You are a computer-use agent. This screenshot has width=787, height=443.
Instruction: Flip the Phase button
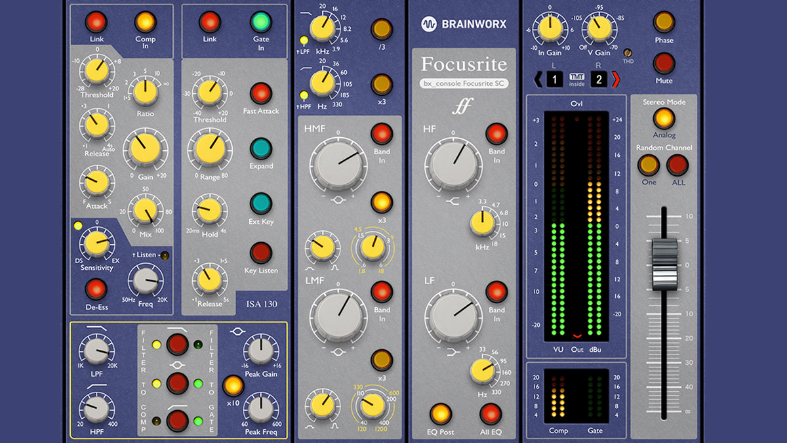click(664, 22)
